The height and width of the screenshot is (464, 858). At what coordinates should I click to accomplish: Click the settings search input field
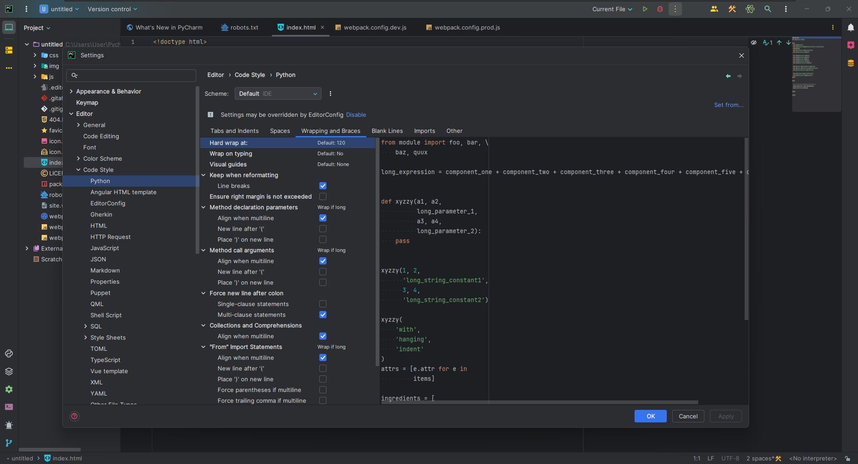[134, 75]
